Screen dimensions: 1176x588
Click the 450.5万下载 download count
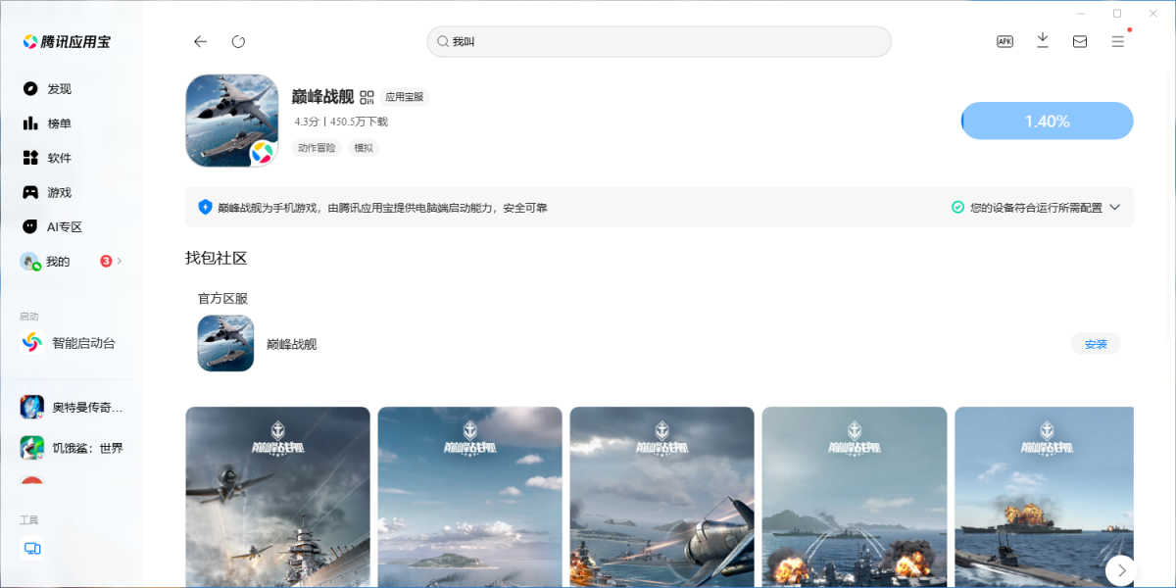click(359, 122)
